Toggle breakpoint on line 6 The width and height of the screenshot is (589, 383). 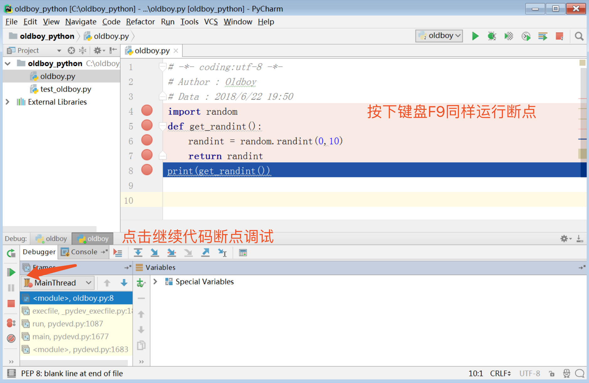tap(147, 140)
